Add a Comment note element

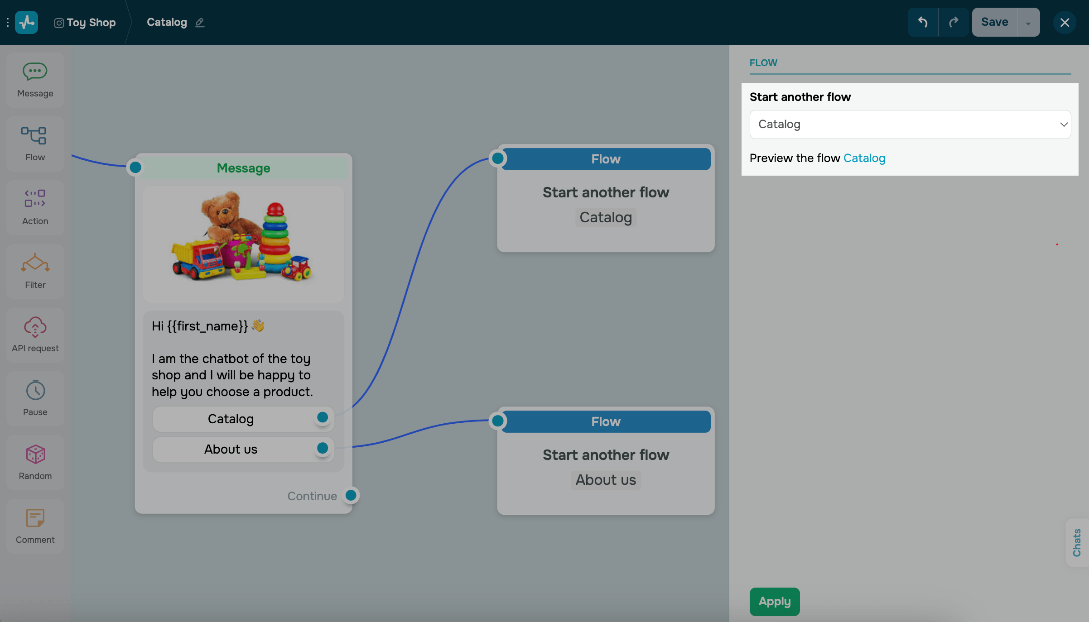click(x=35, y=518)
